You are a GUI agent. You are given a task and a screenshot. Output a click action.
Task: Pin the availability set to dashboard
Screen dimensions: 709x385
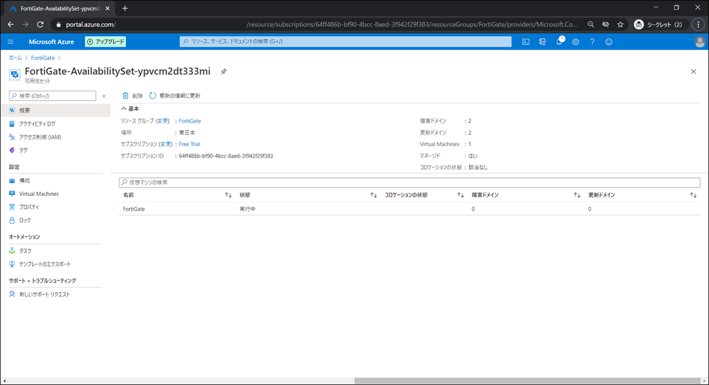[223, 72]
